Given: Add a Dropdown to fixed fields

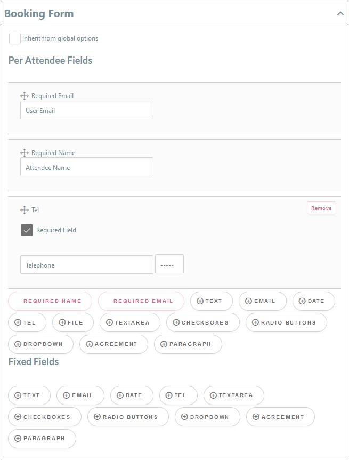Looking at the screenshot, I should [x=207, y=417].
